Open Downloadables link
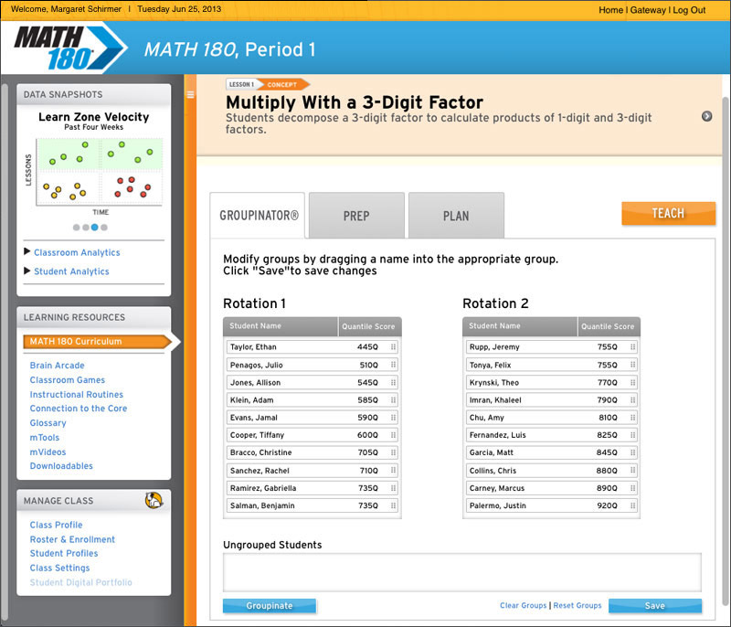 [61, 466]
